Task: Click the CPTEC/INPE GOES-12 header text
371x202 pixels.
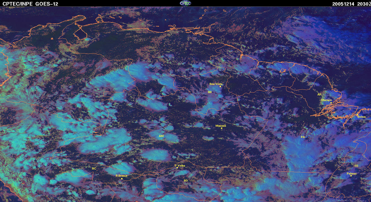Action: tap(30, 4)
